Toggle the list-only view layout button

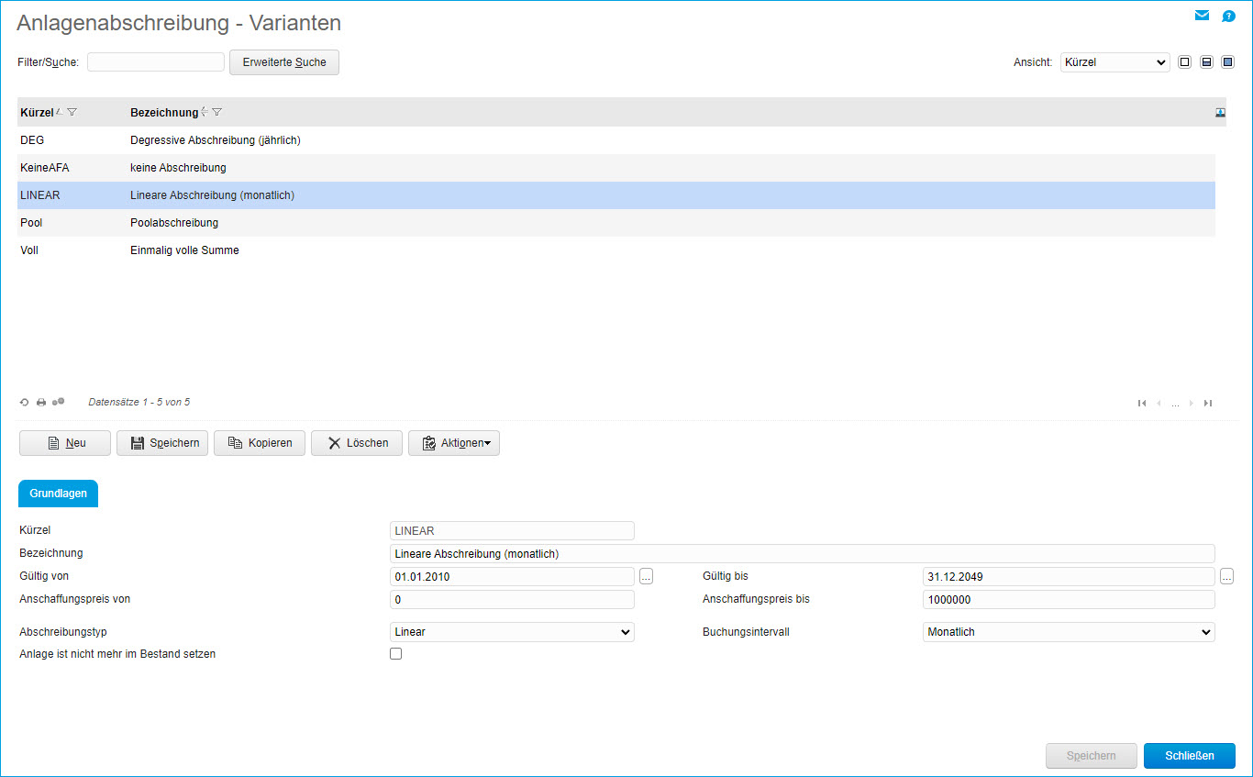click(x=1184, y=62)
